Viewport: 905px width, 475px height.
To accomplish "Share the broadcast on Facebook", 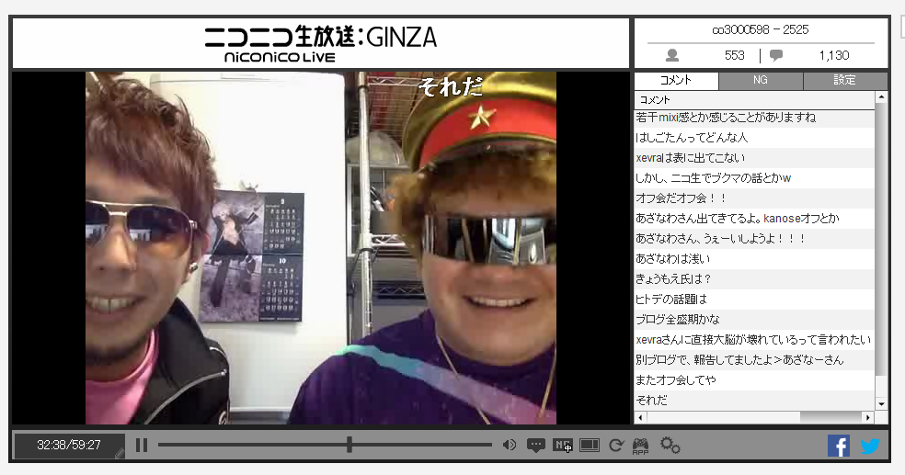I will tap(839, 446).
